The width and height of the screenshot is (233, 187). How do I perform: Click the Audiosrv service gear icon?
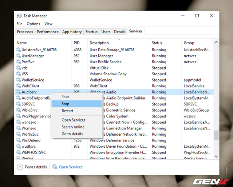tap(19, 92)
